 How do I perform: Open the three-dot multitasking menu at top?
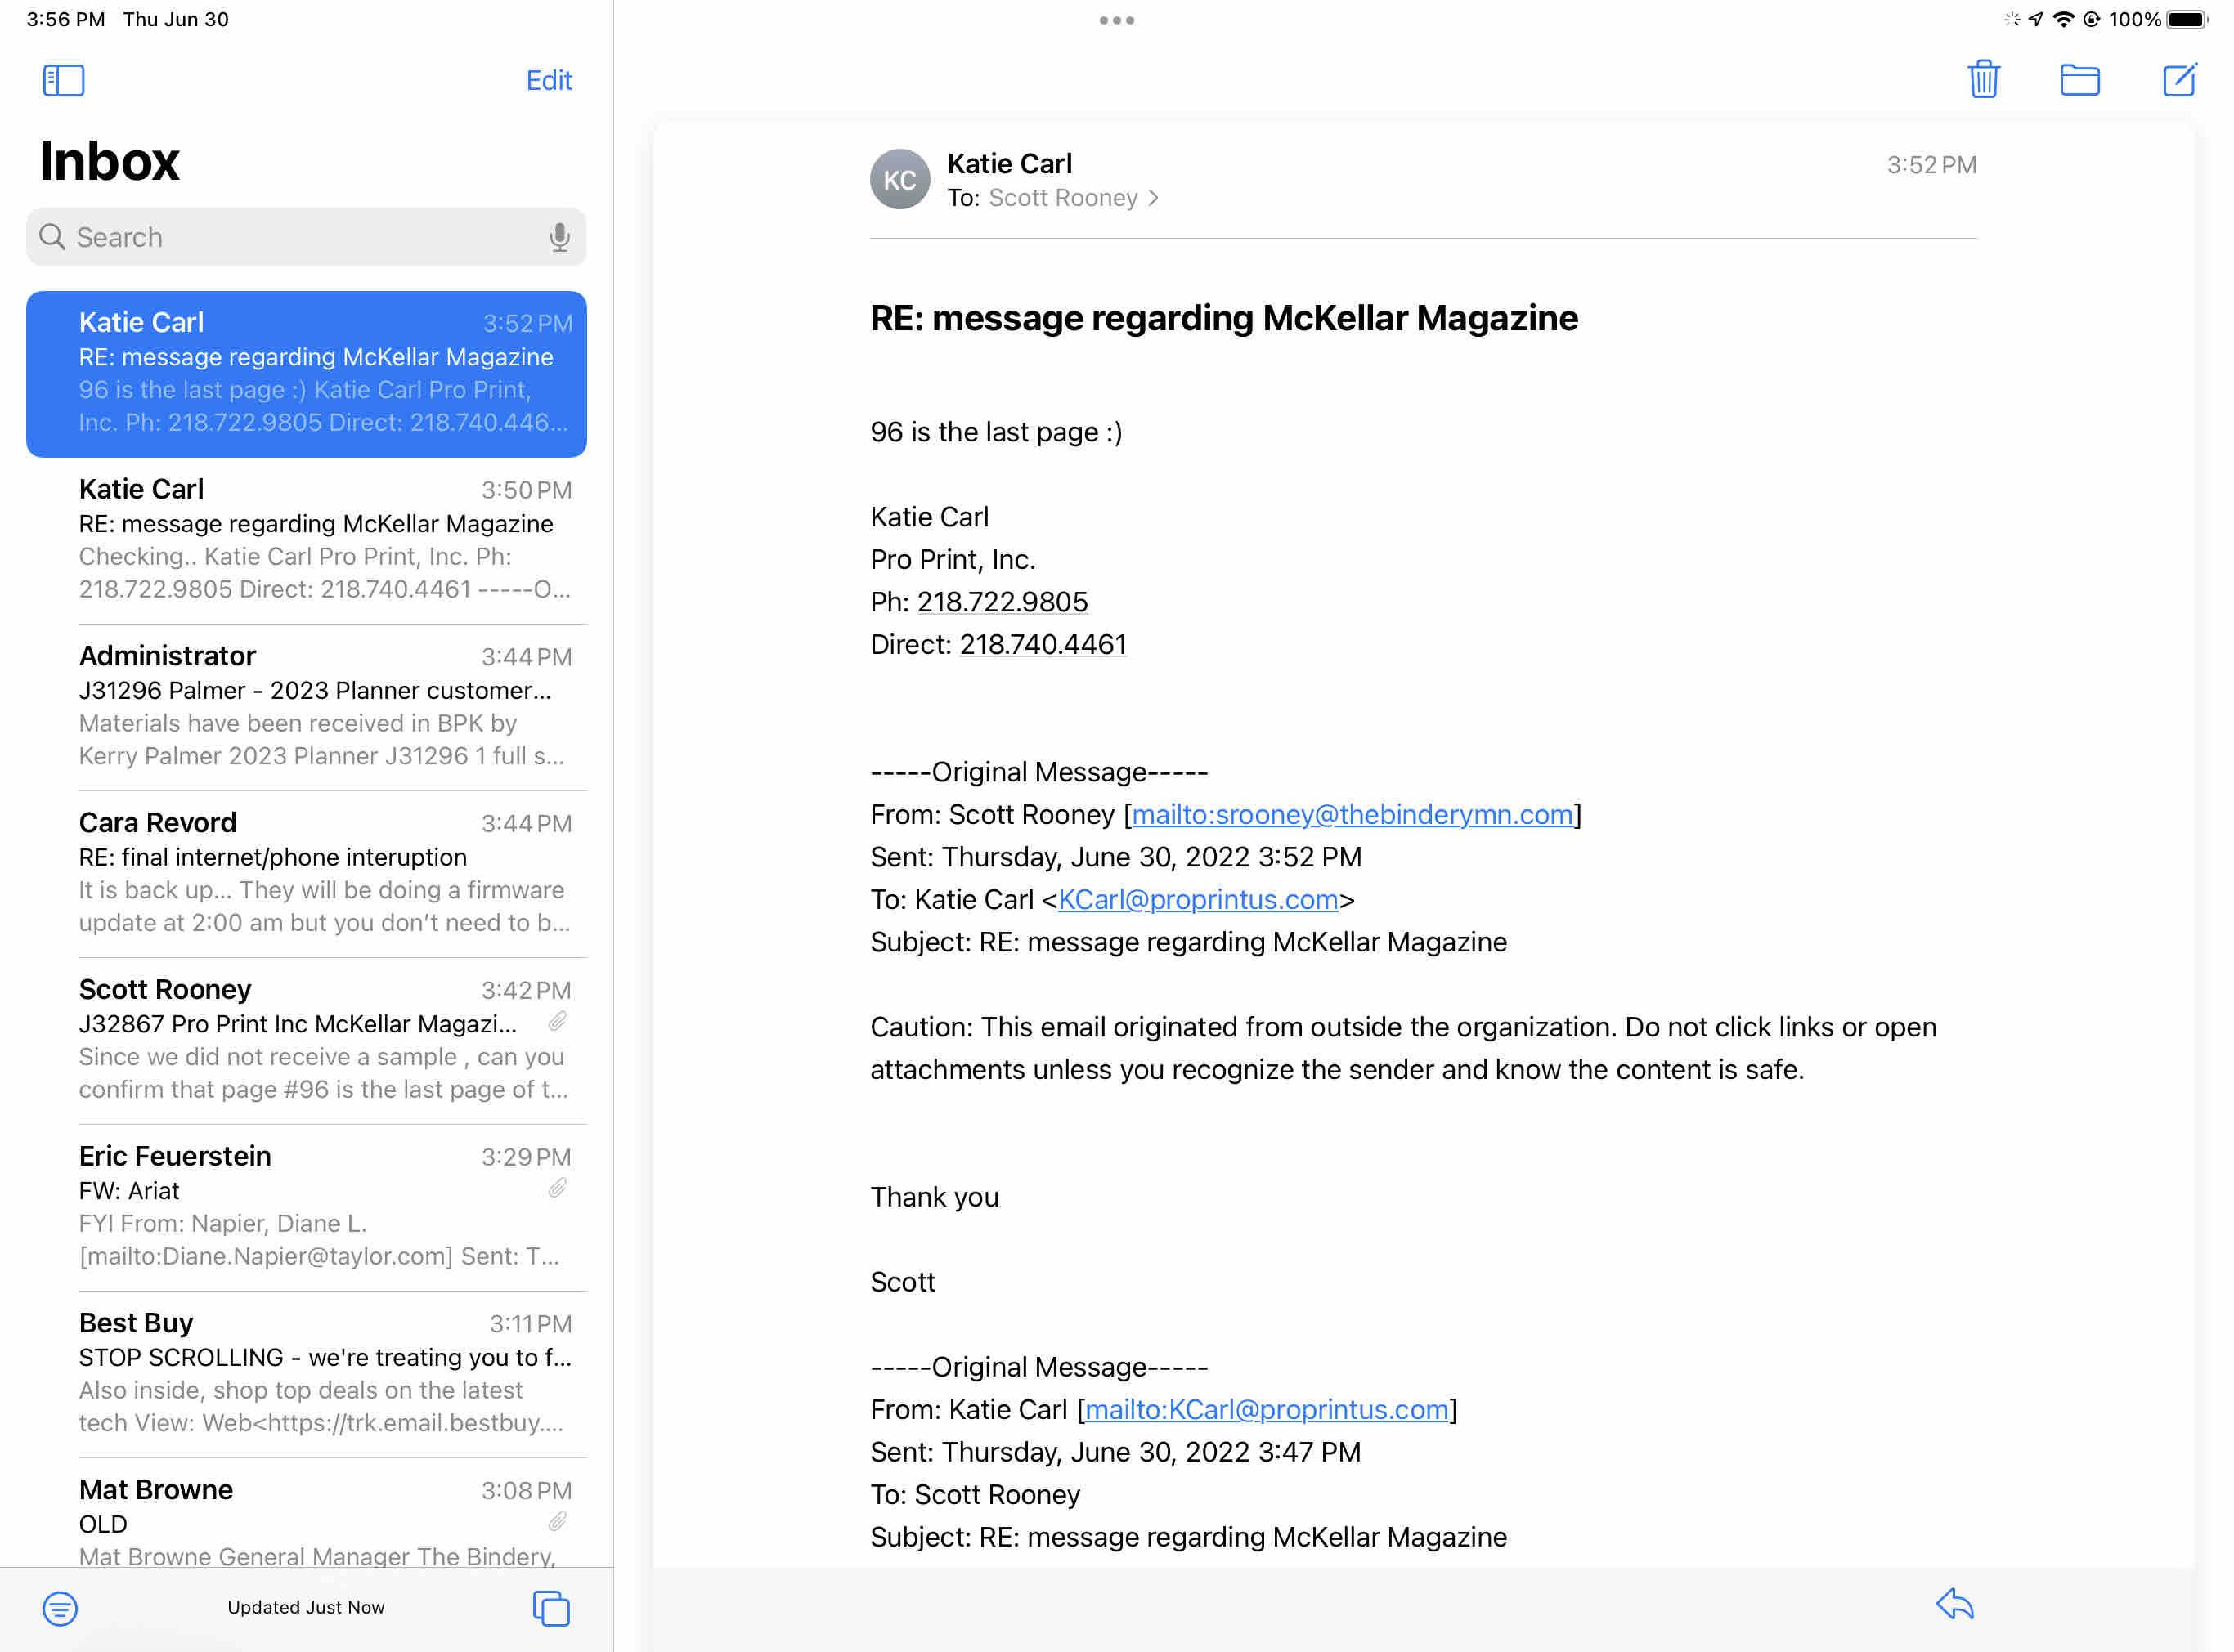point(1116,20)
